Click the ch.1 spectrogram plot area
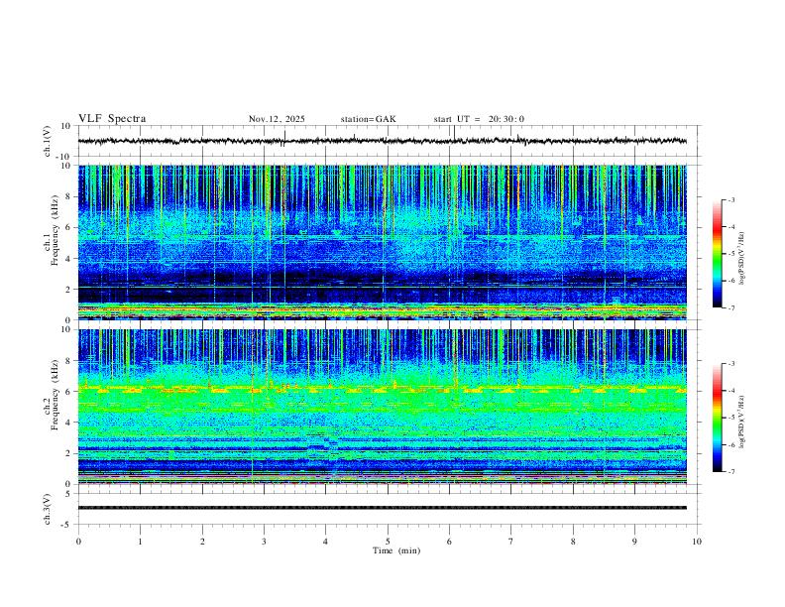The image size is (785, 607). tap(382, 242)
